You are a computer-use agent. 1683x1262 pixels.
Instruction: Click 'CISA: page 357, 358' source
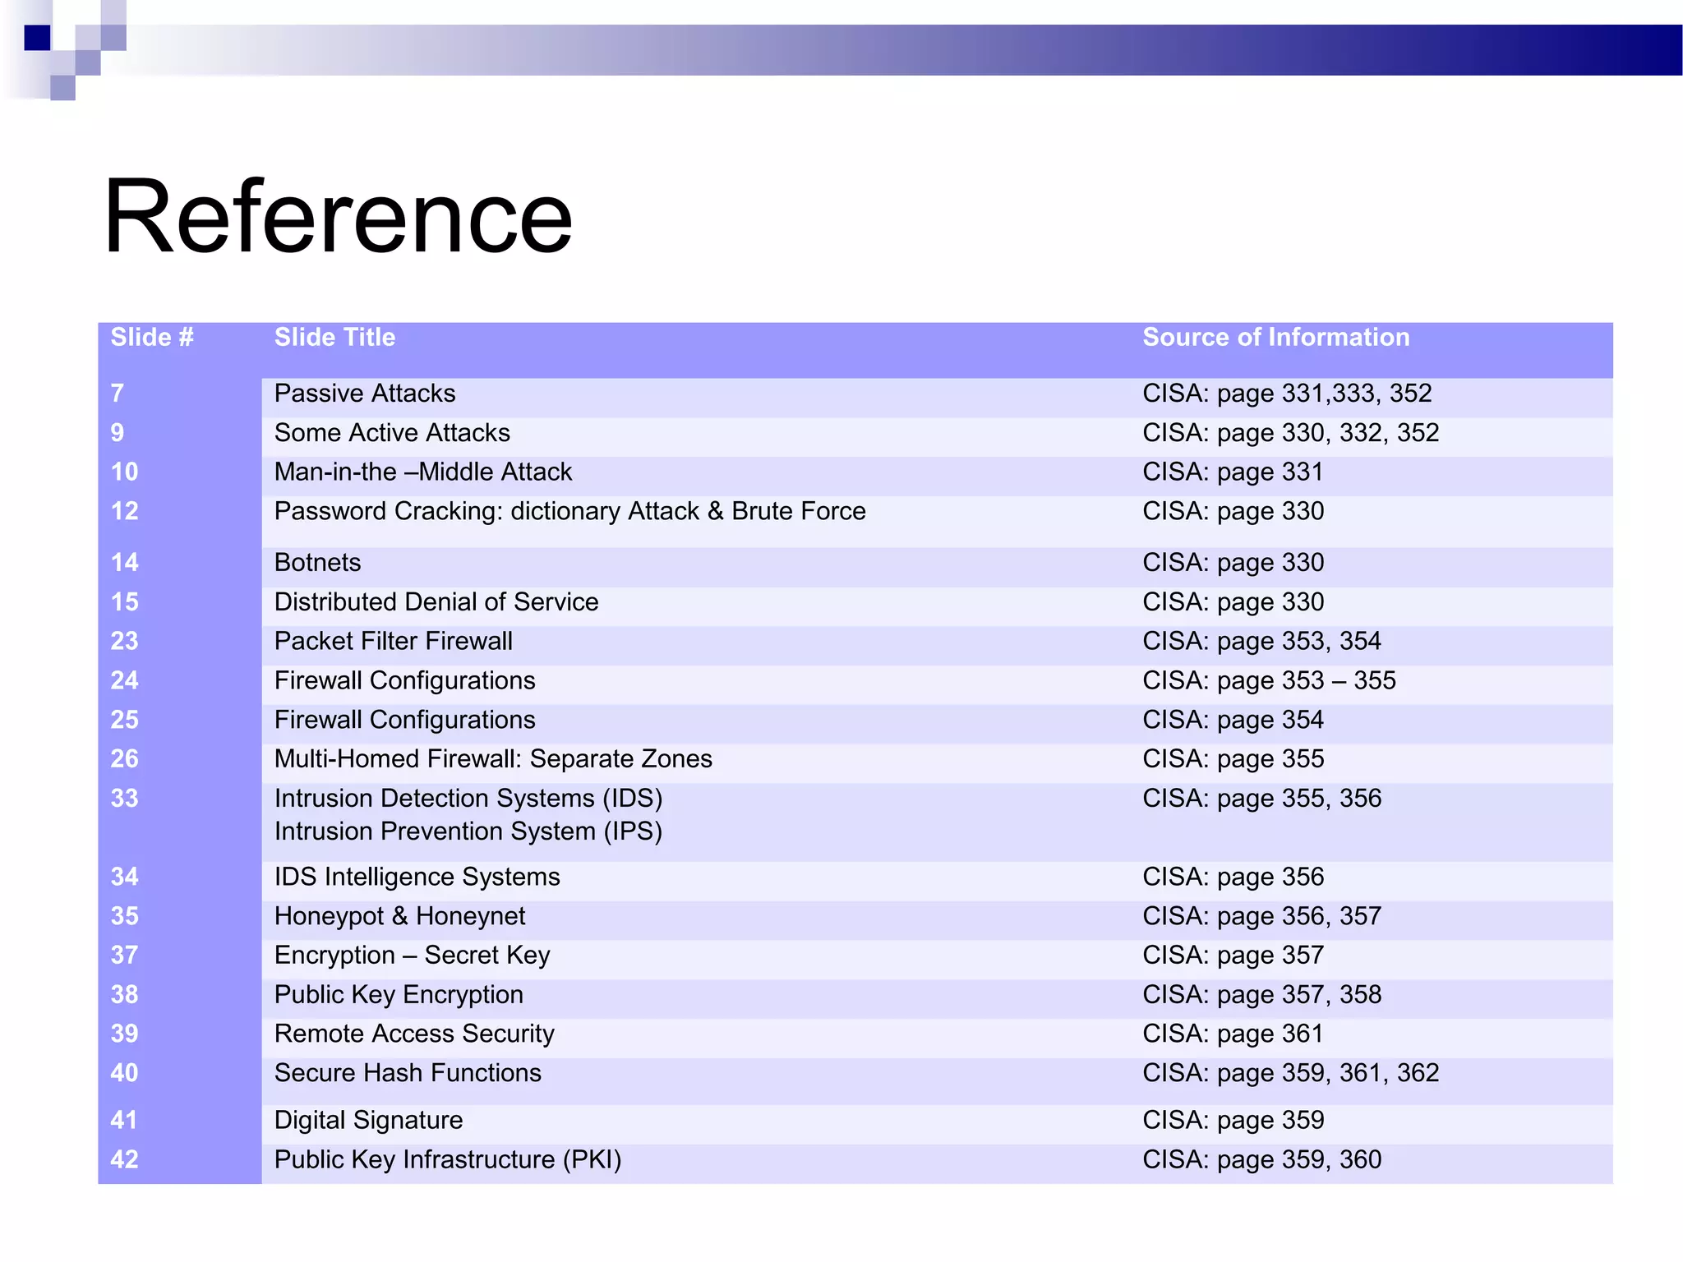(x=1261, y=995)
